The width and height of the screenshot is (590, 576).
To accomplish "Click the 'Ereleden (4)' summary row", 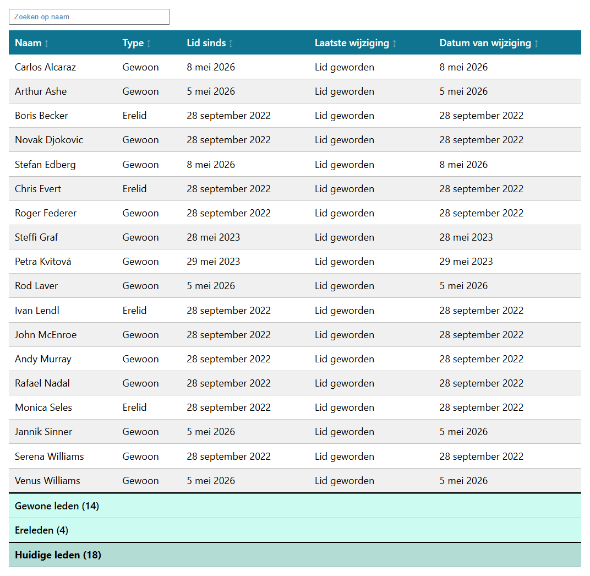I will click(x=295, y=530).
